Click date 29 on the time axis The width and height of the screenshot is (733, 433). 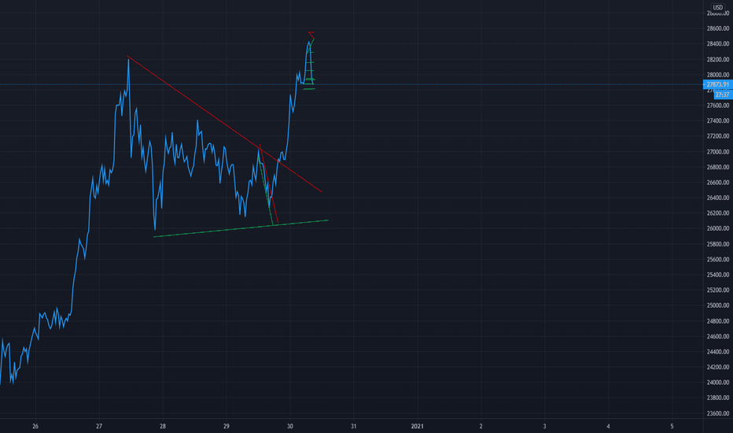(227, 426)
